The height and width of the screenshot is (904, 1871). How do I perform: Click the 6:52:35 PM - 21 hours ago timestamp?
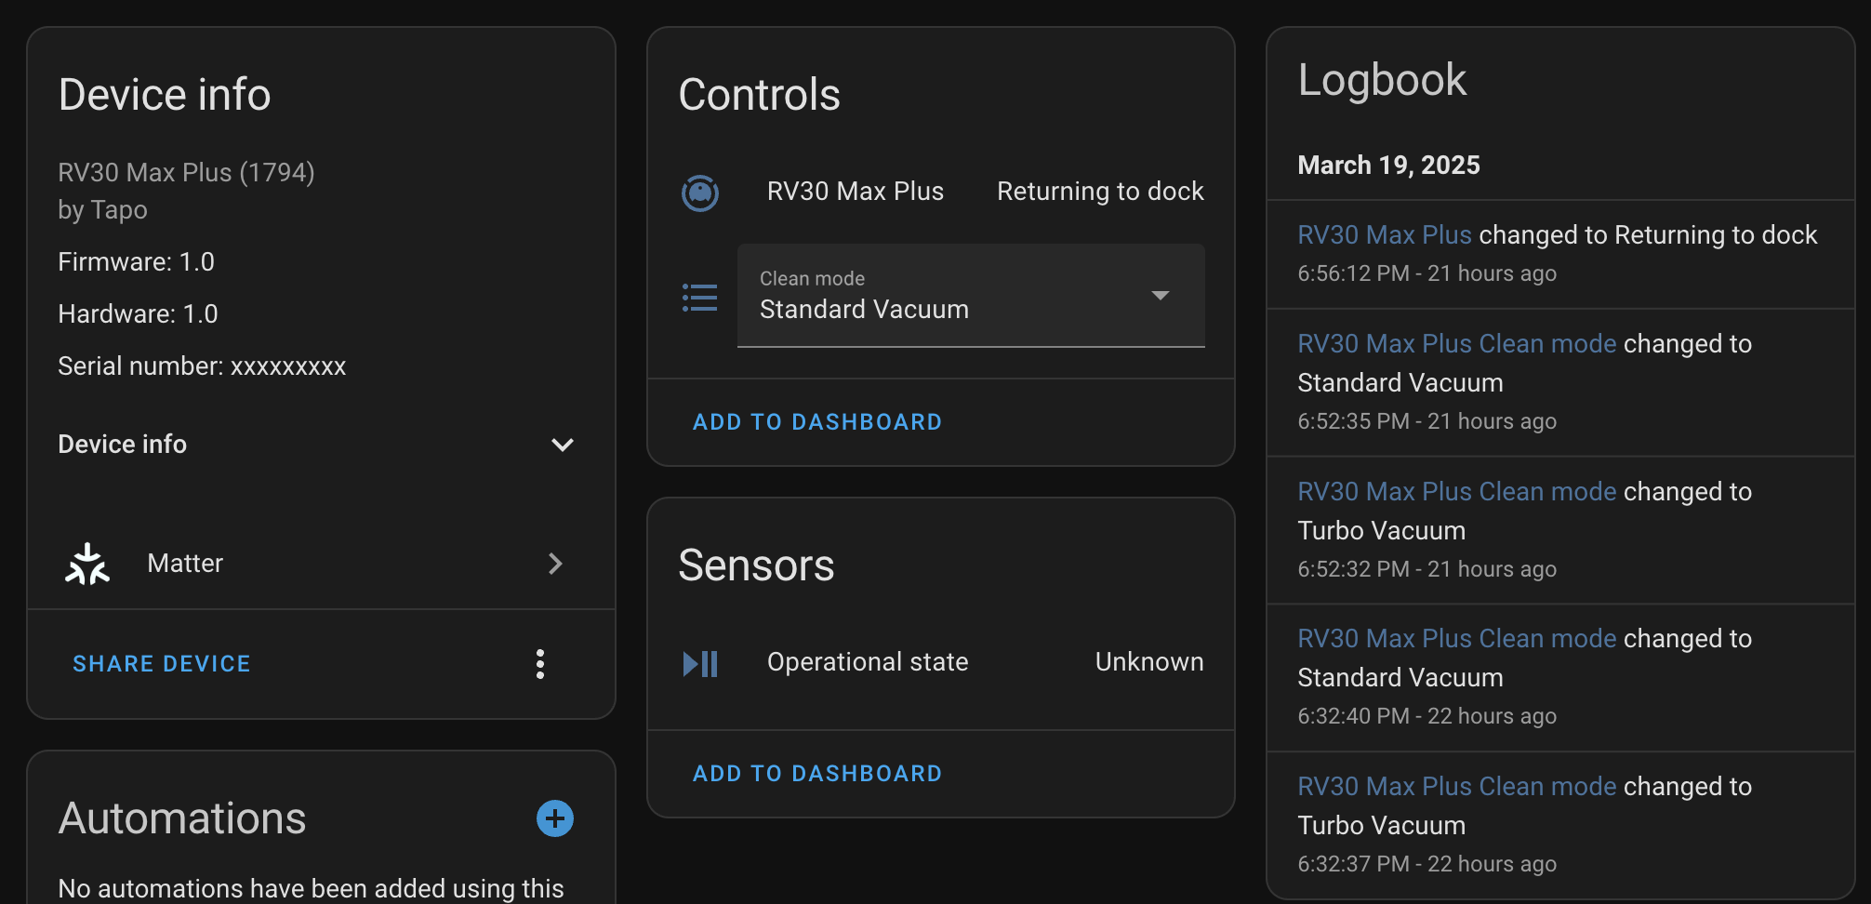click(1426, 421)
